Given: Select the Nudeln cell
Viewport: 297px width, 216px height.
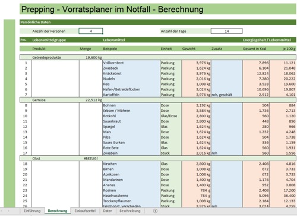Looking at the screenshot, I should click(131, 79).
